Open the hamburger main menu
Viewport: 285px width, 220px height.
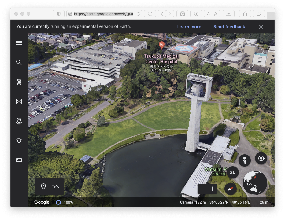19,43
